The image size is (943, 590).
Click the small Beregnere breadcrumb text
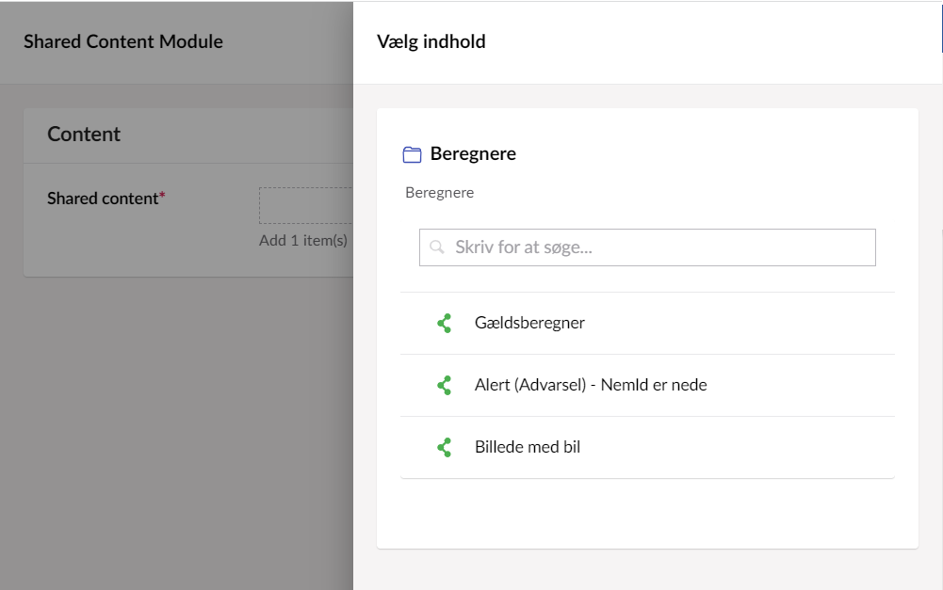439,193
